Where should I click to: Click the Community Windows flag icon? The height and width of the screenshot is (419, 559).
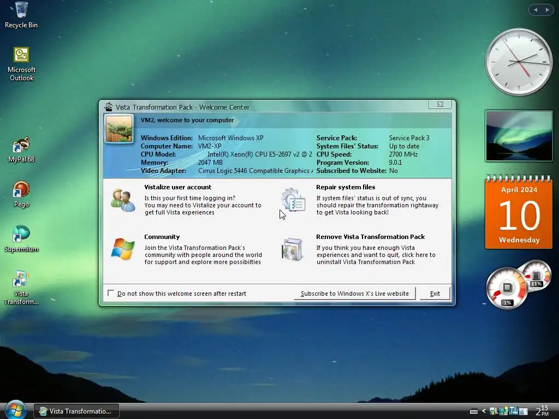(x=123, y=249)
